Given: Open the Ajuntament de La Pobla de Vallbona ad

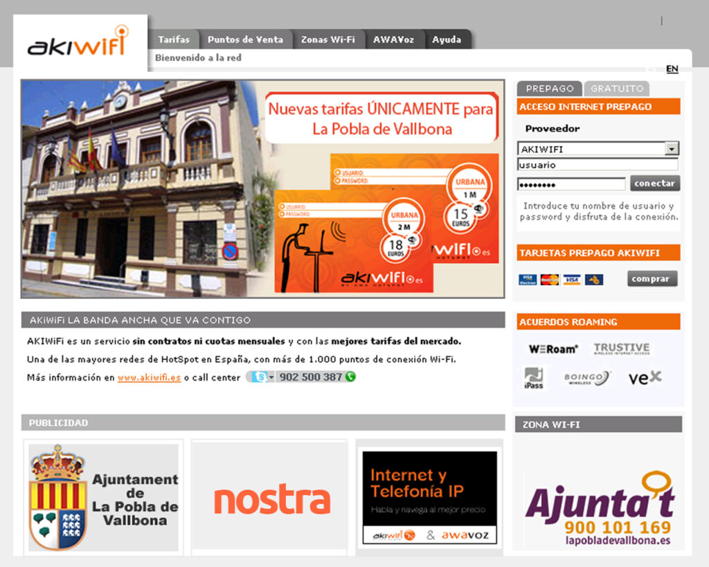Looking at the screenshot, I should coord(104,497).
